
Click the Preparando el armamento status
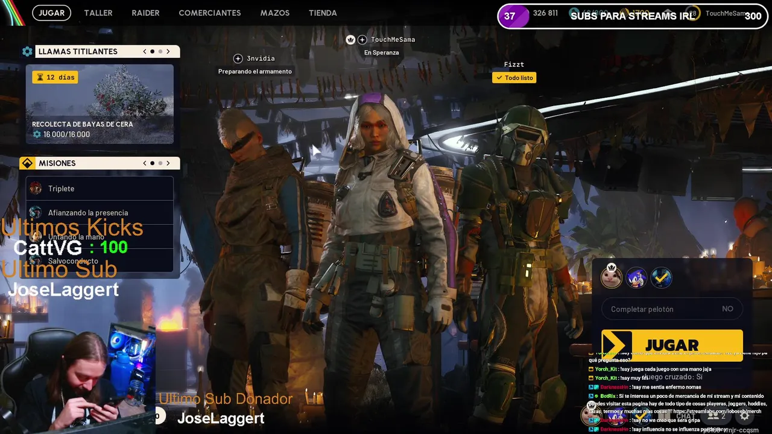point(255,72)
